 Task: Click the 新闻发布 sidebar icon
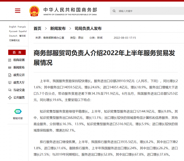click(10, 67)
